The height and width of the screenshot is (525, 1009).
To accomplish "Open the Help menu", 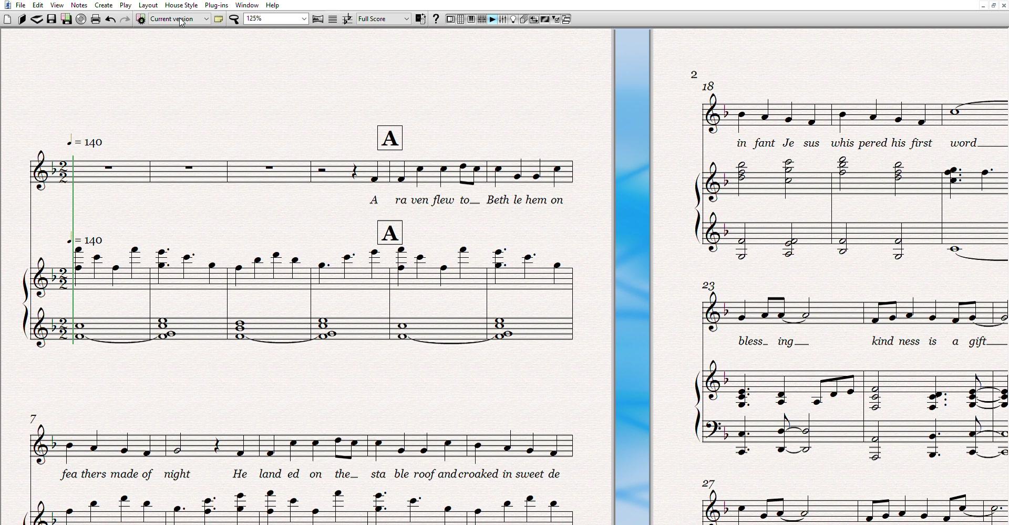I will click(x=272, y=5).
